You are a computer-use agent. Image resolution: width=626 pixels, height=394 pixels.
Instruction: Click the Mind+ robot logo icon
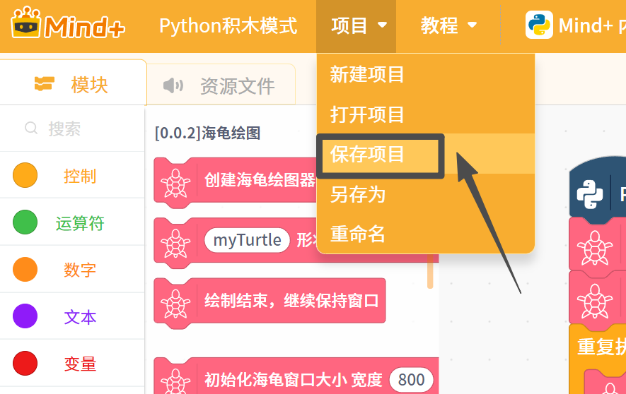[26, 23]
